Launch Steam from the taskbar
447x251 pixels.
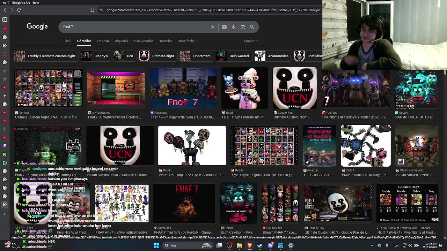tap(260, 245)
